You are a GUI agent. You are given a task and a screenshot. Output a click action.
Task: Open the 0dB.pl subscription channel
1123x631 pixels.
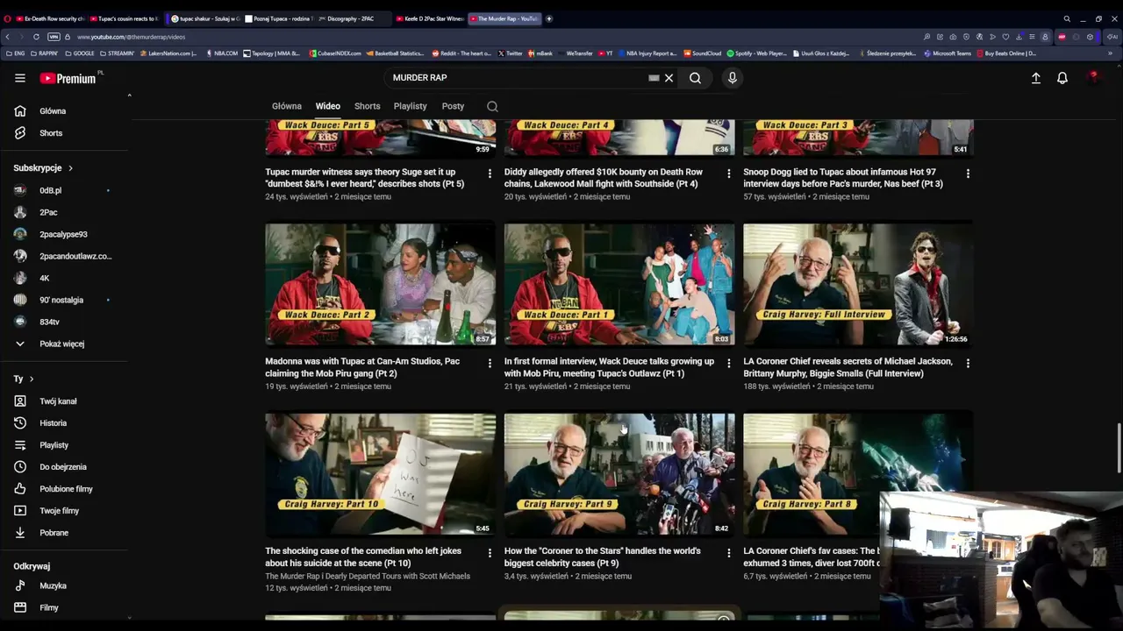click(x=50, y=190)
